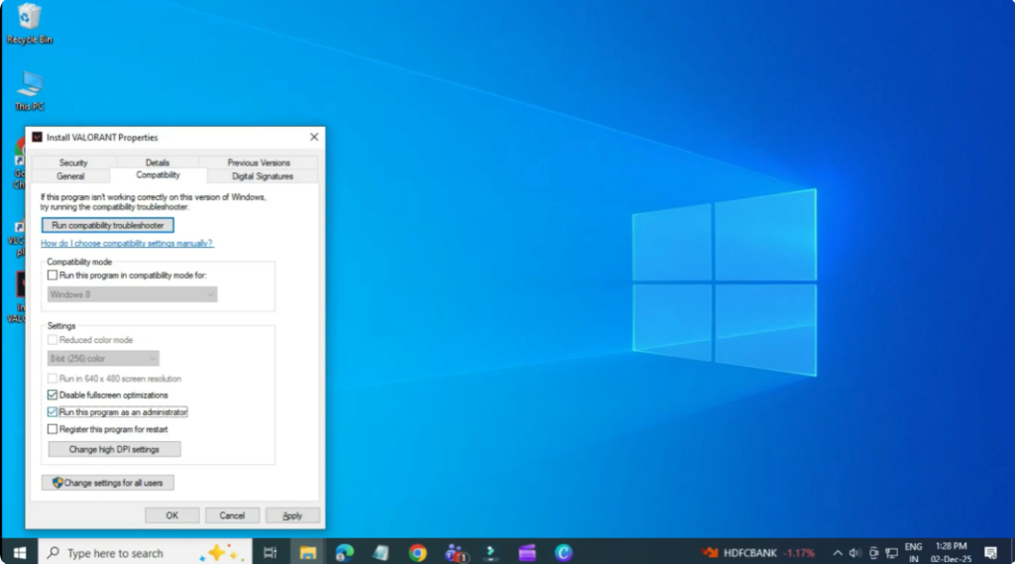Go to the General tab
The image size is (1015, 564).
pos(70,176)
